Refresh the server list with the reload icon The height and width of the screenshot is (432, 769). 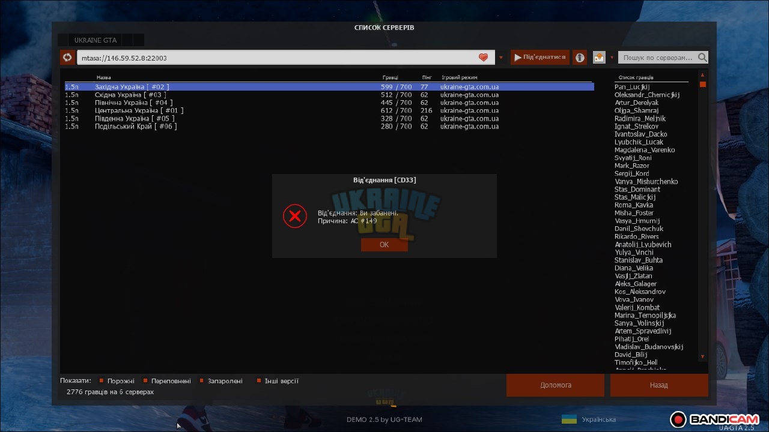[x=67, y=58]
